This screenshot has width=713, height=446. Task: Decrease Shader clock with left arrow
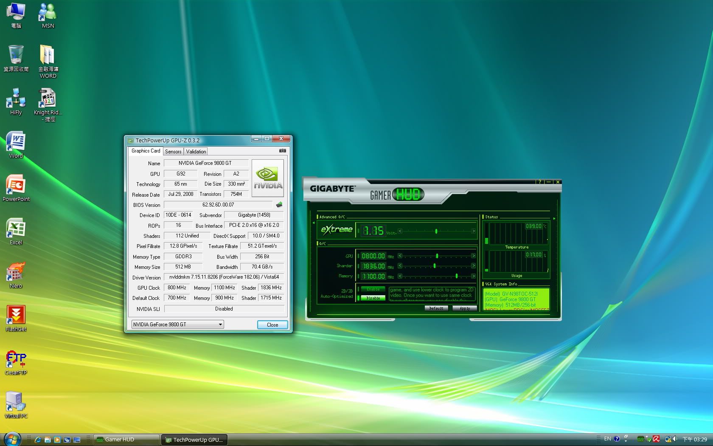(400, 266)
